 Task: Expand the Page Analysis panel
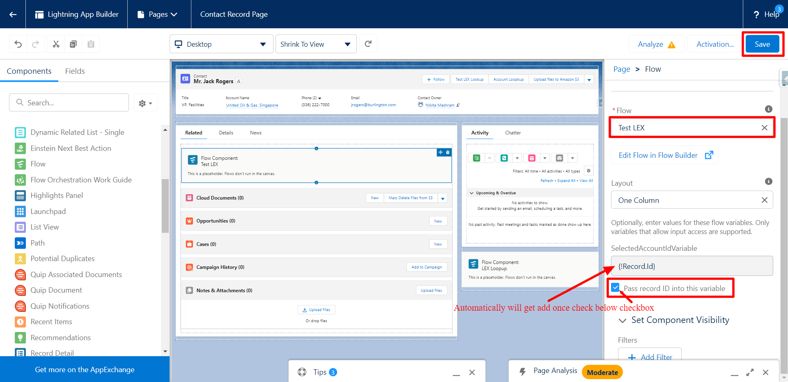coord(750,372)
